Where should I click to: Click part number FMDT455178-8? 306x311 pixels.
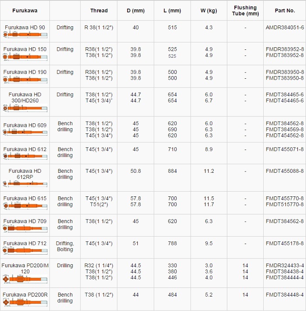tap(285, 243)
